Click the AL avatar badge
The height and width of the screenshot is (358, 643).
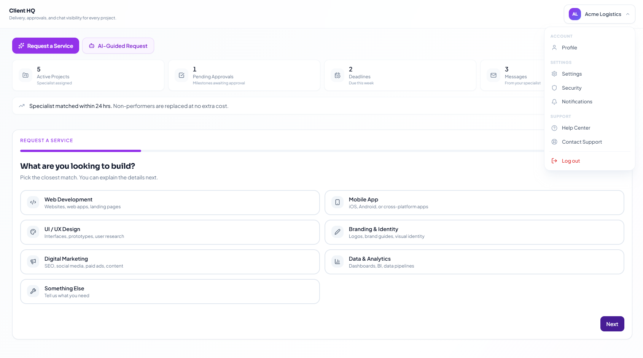[x=575, y=14]
